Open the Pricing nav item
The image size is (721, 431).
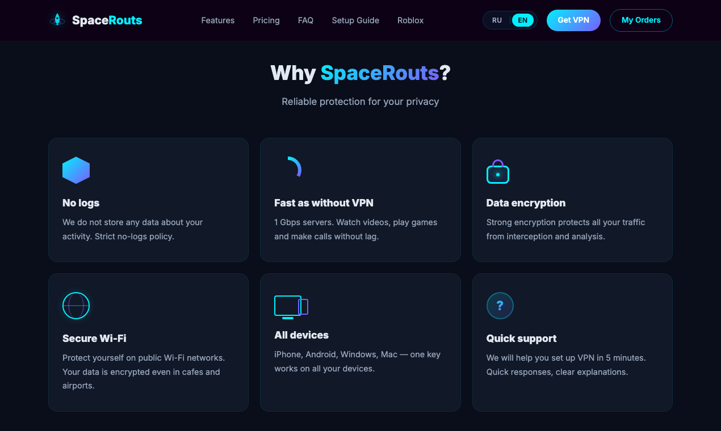click(x=266, y=20)
